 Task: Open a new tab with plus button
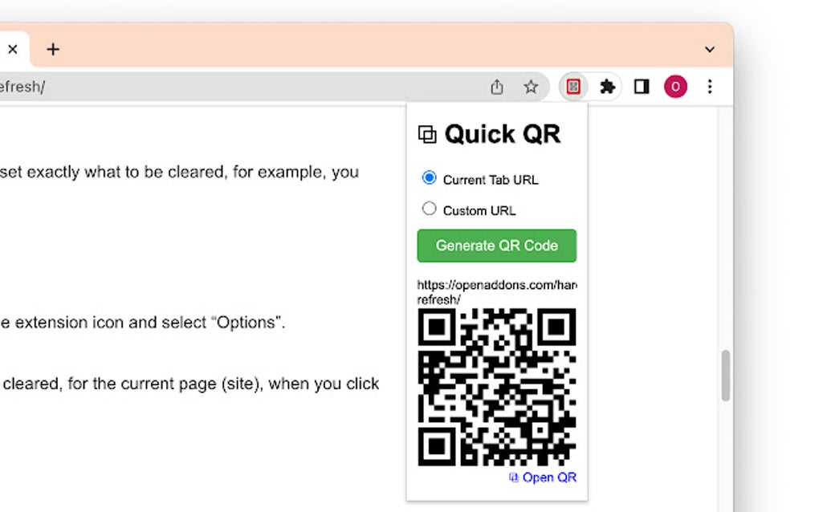(x=53, y=49)
